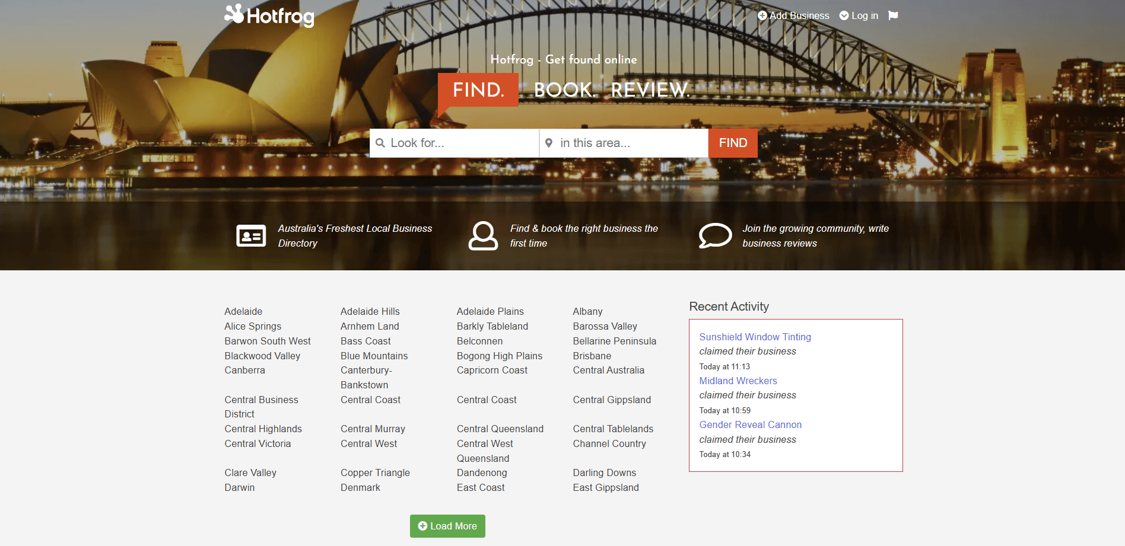Select the Blue Mountains region link

click(374, 356)
